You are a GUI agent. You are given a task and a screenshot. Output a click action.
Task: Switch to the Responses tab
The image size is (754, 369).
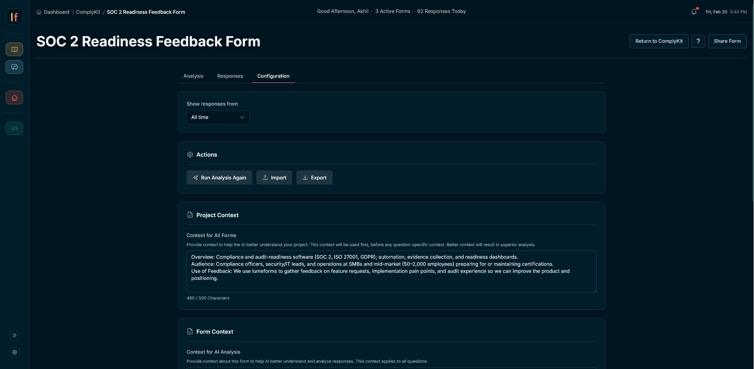pyautogui.click(x=230, y=76)
